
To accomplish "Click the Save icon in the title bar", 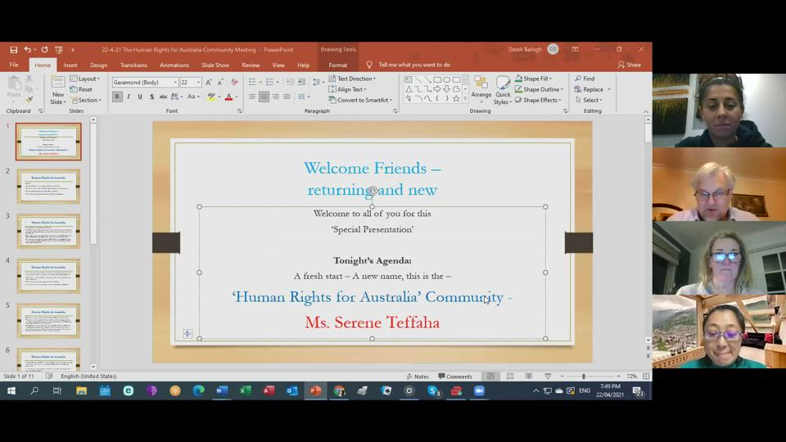I will coord(14,49).
